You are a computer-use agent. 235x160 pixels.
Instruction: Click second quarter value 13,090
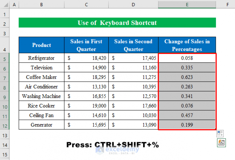pyautogui.click(x=133, y=125)
